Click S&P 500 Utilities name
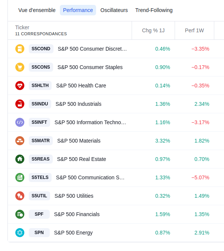The width and height of the screenshot is (224, 251). (74, 196)
